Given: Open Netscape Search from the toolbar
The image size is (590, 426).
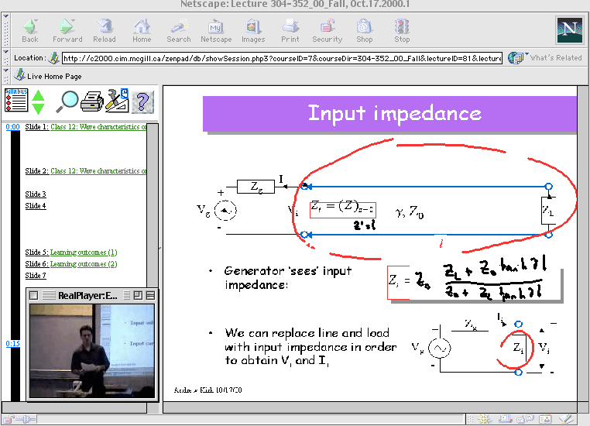Looking at the screenshot, I should pos(178,29).
